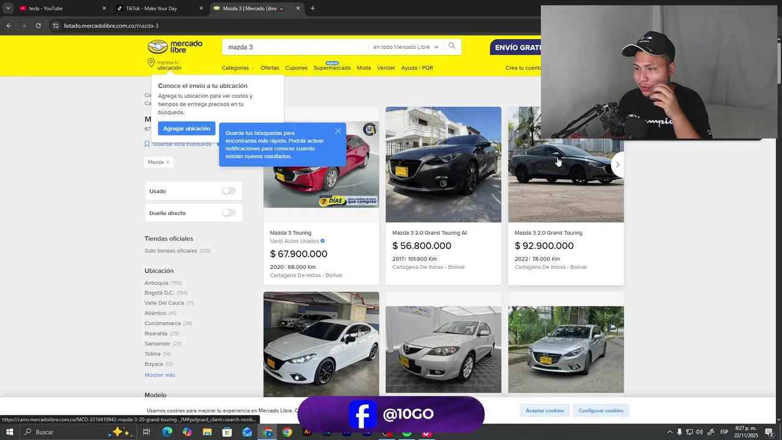The height and width of the screenshot is (440, 782).
Task: Click the bookmark icon for Guardar esta búsqueda
Action: [x=147, y=144]
